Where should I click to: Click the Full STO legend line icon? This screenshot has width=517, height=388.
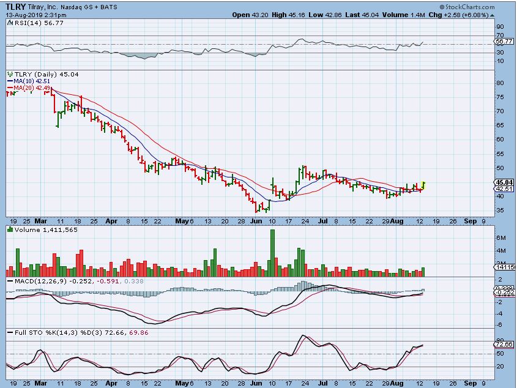tap(9, 332)
